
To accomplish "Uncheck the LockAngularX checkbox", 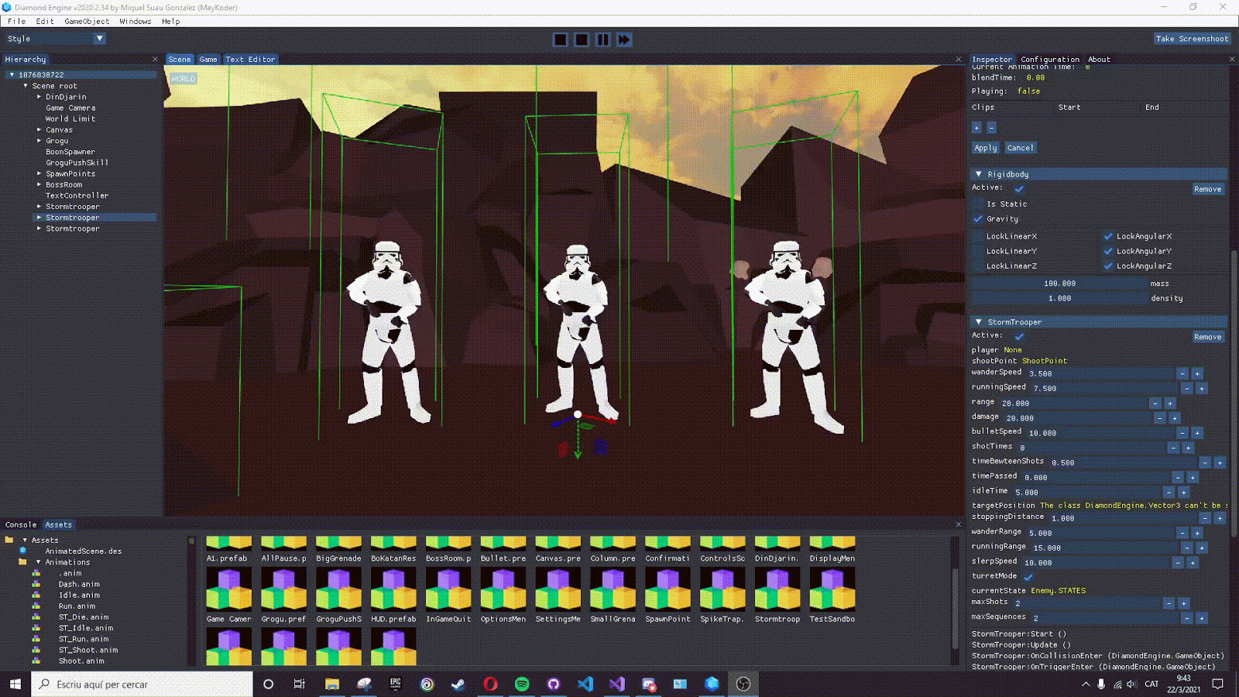I will click(1108, 236).
